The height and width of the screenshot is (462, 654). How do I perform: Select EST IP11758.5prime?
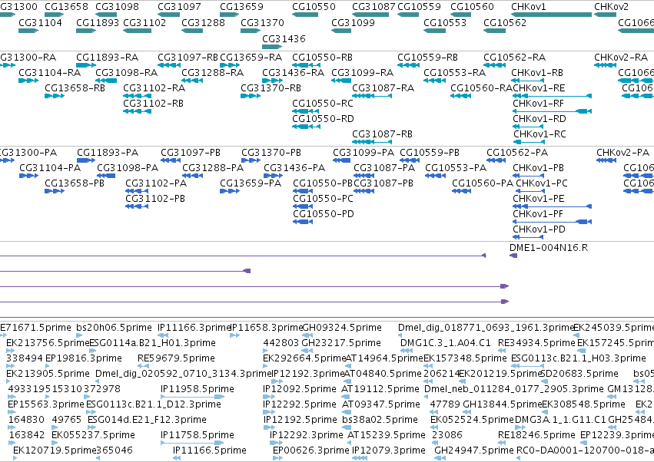(x=198, y=435)
